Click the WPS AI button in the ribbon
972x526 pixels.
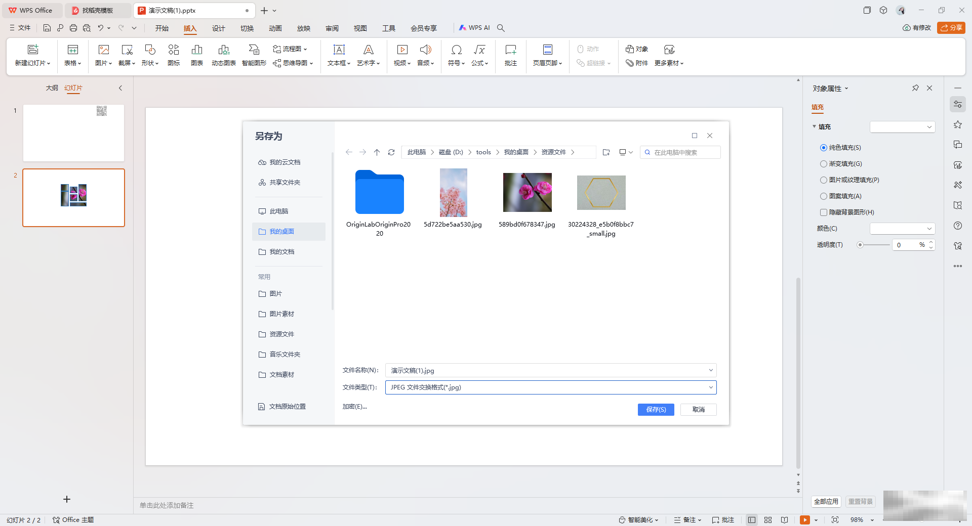[x=474, y=28]
